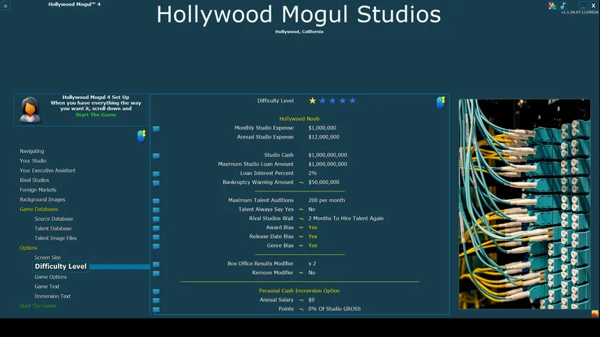Screen dimensions: 600x337
Task: Open help bubble for Points
Action: [x=156, y=310]
